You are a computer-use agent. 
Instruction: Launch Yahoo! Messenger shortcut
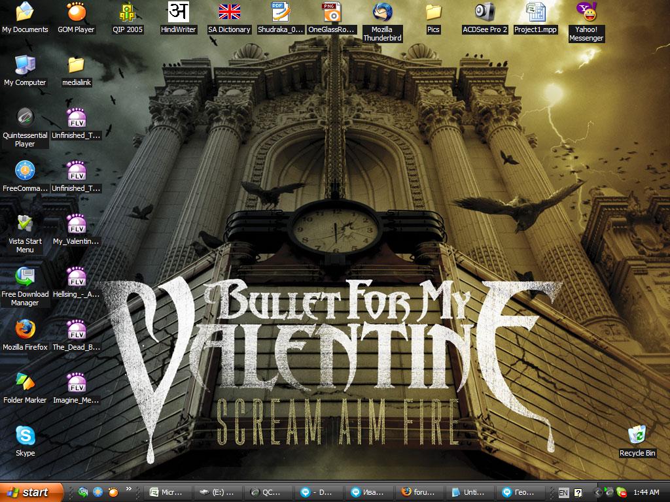[x=586, y=12]
